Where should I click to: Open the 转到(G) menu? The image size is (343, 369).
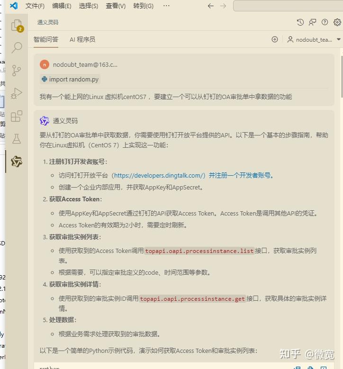(143, 6)
